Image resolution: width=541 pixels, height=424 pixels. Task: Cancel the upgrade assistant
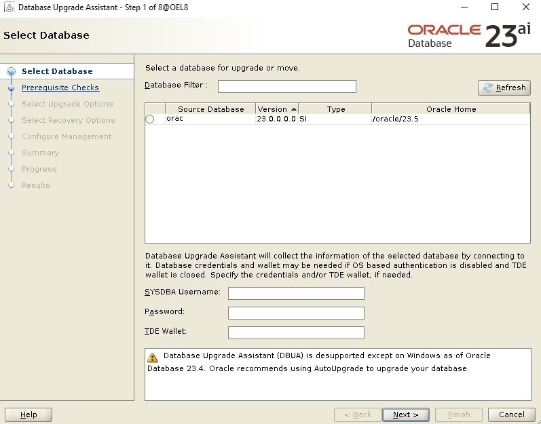(512, 415)
